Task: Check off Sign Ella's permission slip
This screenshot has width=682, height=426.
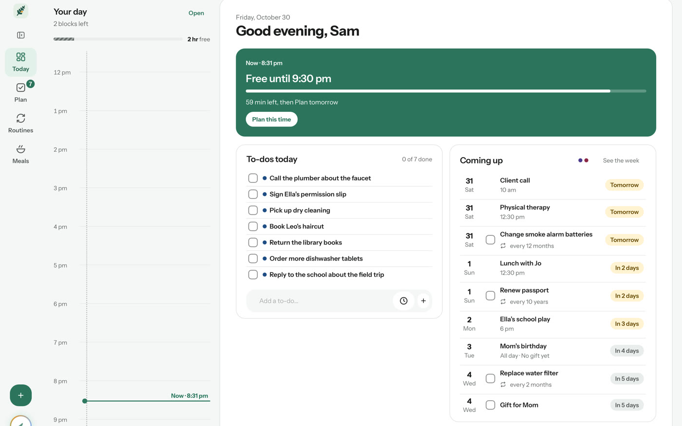Action: tap(253, 194)
